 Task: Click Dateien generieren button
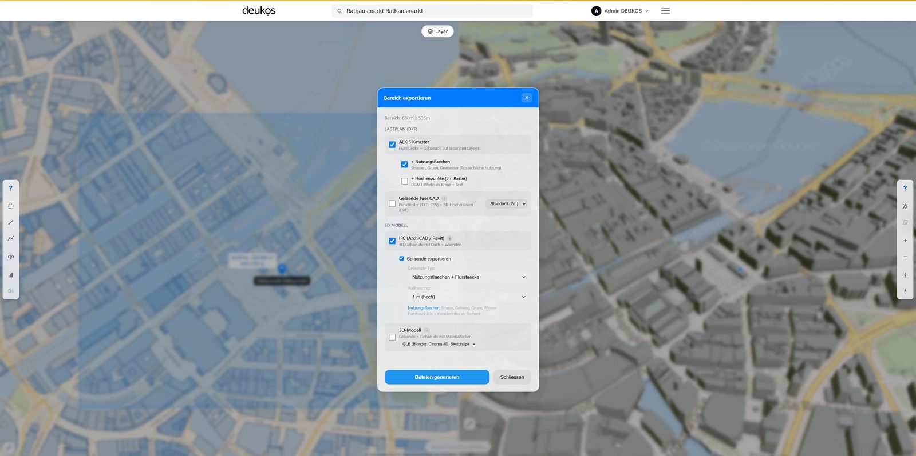(x=437, y=377)
